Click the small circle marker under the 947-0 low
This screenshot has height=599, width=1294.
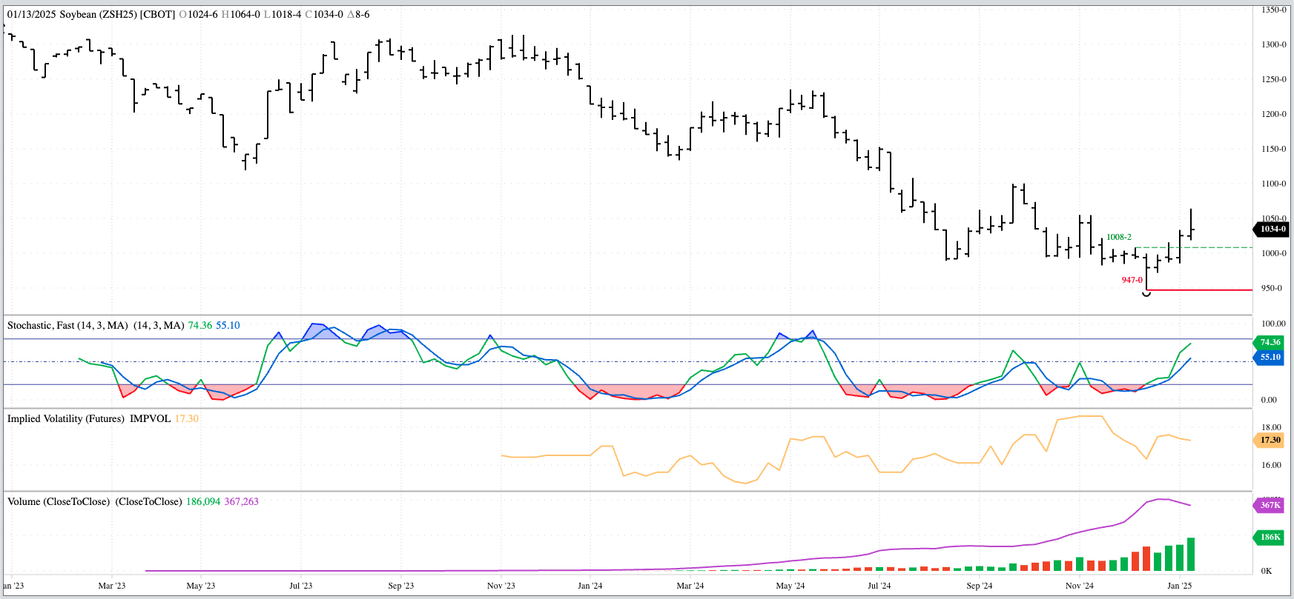(1146, 294)
